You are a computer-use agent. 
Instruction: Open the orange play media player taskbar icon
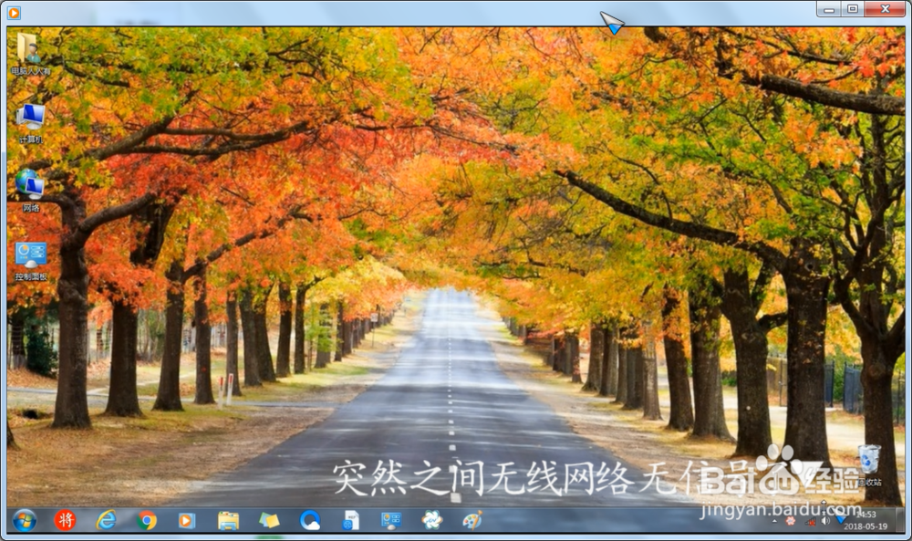187,520
